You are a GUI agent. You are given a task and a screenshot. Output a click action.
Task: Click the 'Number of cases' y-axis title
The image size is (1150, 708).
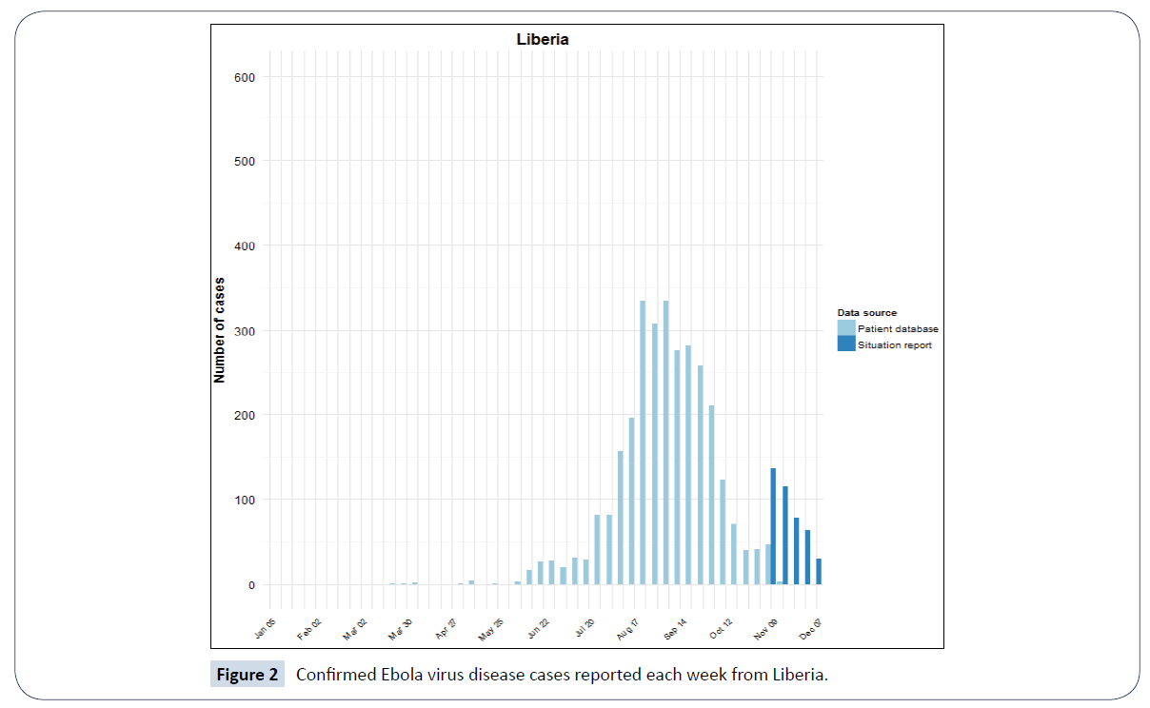coord(219,329)
